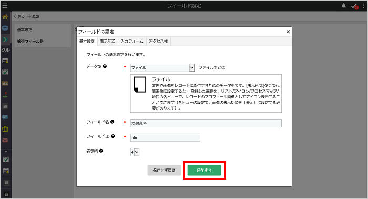Viewport: 368px width, 199px height.
Task: Open the notification bell icon
Action: tap(344, 6)
